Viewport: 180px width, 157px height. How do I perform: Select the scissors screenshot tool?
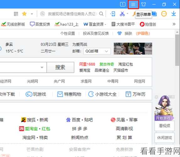coord(122,14)
